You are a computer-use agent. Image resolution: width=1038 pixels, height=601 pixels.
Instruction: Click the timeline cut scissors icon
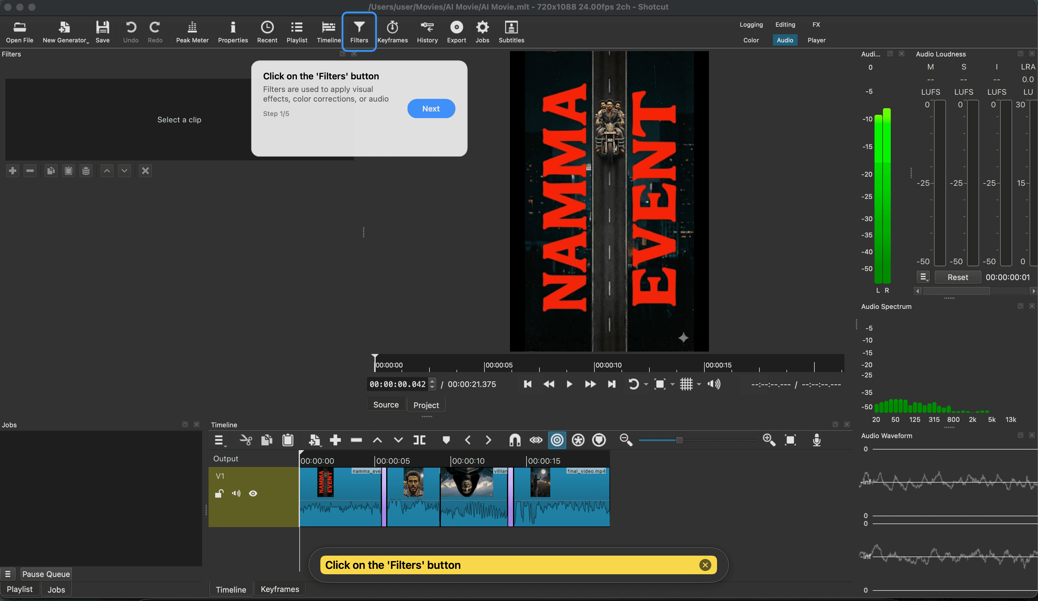[246, 440]
